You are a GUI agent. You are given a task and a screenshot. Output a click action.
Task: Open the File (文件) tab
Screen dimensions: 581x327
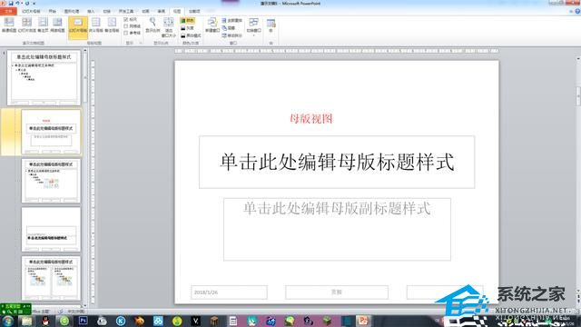point(8,12)
